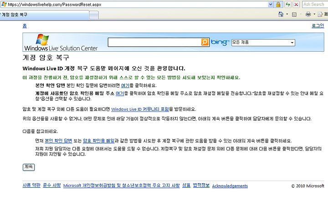Click the Print icon in the command bar
The width and height of the screenshot is (328, 200).
(308, 14)
